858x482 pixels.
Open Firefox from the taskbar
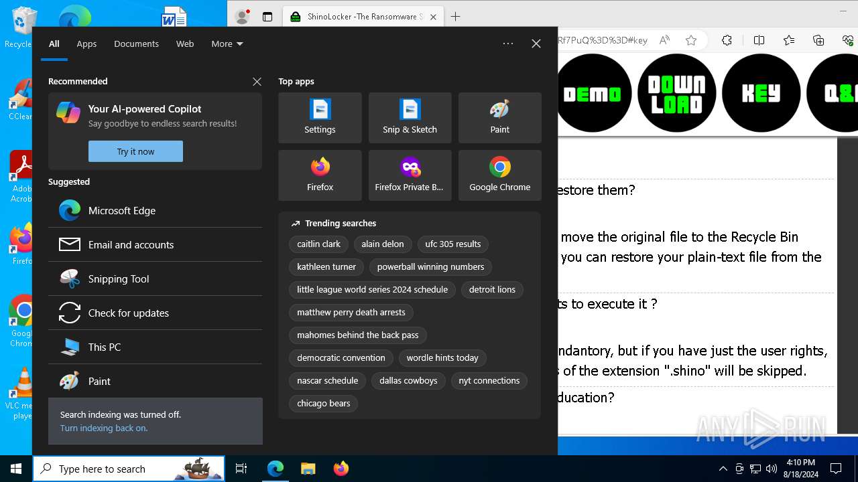click(341, 469)
